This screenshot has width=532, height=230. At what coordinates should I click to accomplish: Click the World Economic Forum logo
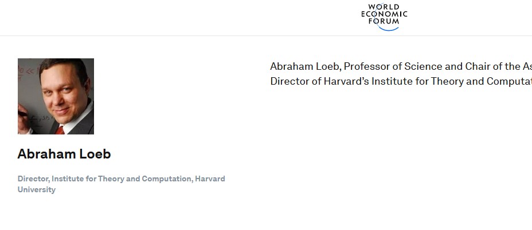384,17
